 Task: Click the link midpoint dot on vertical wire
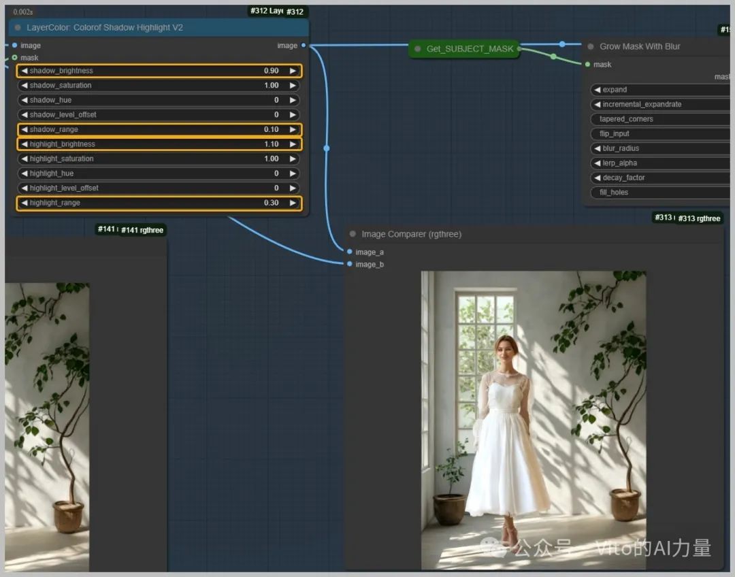pyautogui.click(x=327, y=148)
